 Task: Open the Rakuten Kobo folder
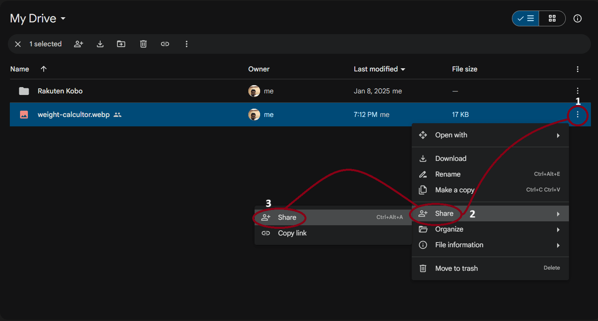pyautogui.click(x=60, y=91)
